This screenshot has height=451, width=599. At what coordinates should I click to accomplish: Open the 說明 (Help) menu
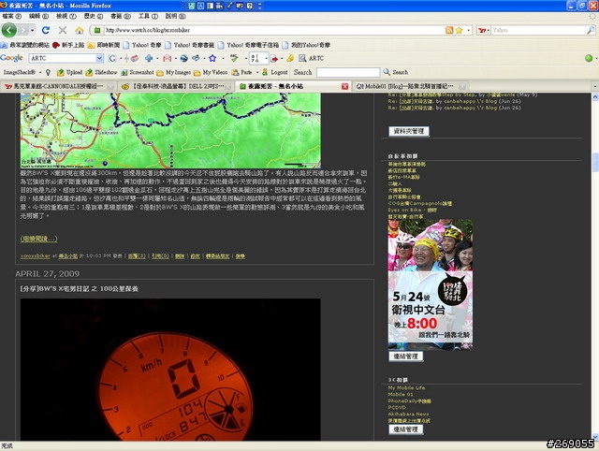point(175,16)
